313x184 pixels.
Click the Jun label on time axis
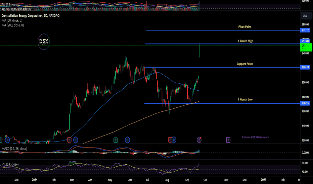pos(130,180)
